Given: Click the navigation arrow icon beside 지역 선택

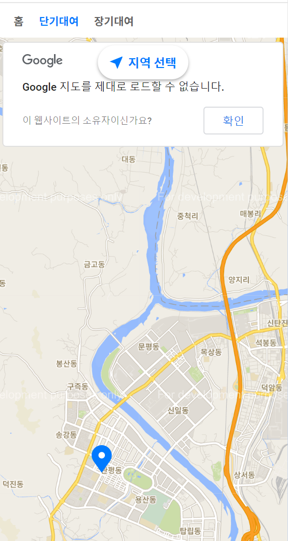Looking at the screenshot, I should pyautogui.click(x=116, y=62).
